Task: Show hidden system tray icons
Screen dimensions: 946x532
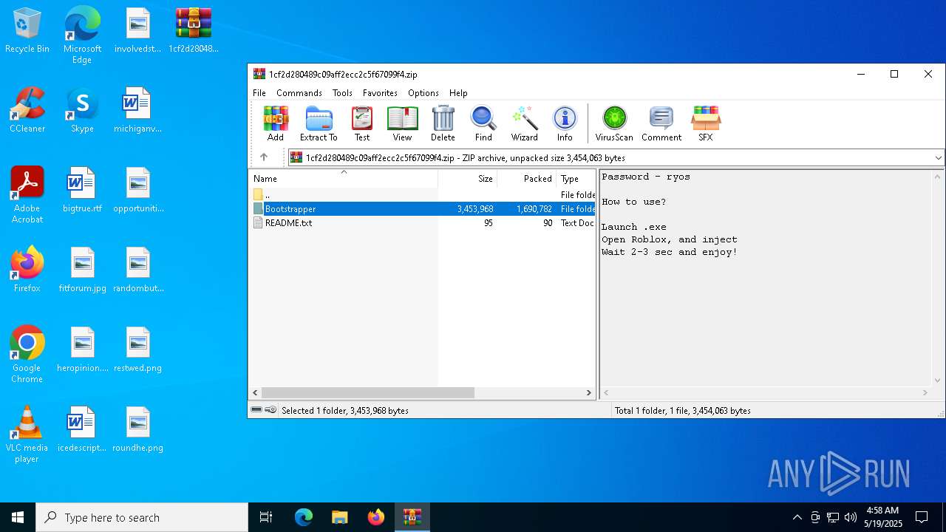Action: [x=797, y=517]
